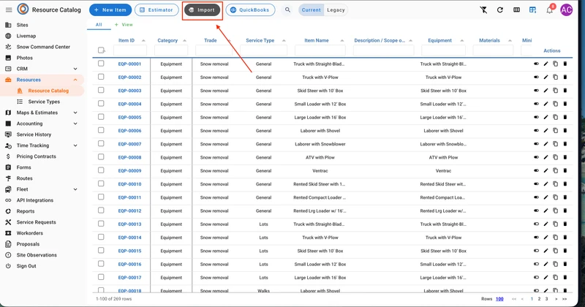Expand the Accounting sidebar section

(x=75, y=124)
